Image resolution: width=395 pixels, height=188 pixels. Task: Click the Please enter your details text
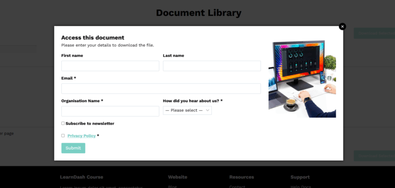coord(107,45)
